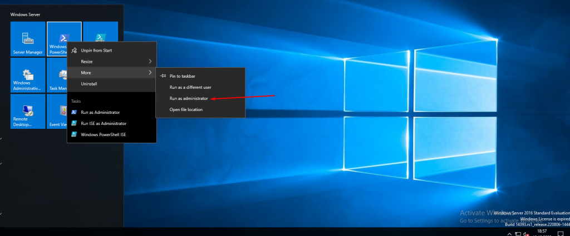Click the muted speaker volume tray icon
The image size is (570, 236).
(x=526, y=234)
